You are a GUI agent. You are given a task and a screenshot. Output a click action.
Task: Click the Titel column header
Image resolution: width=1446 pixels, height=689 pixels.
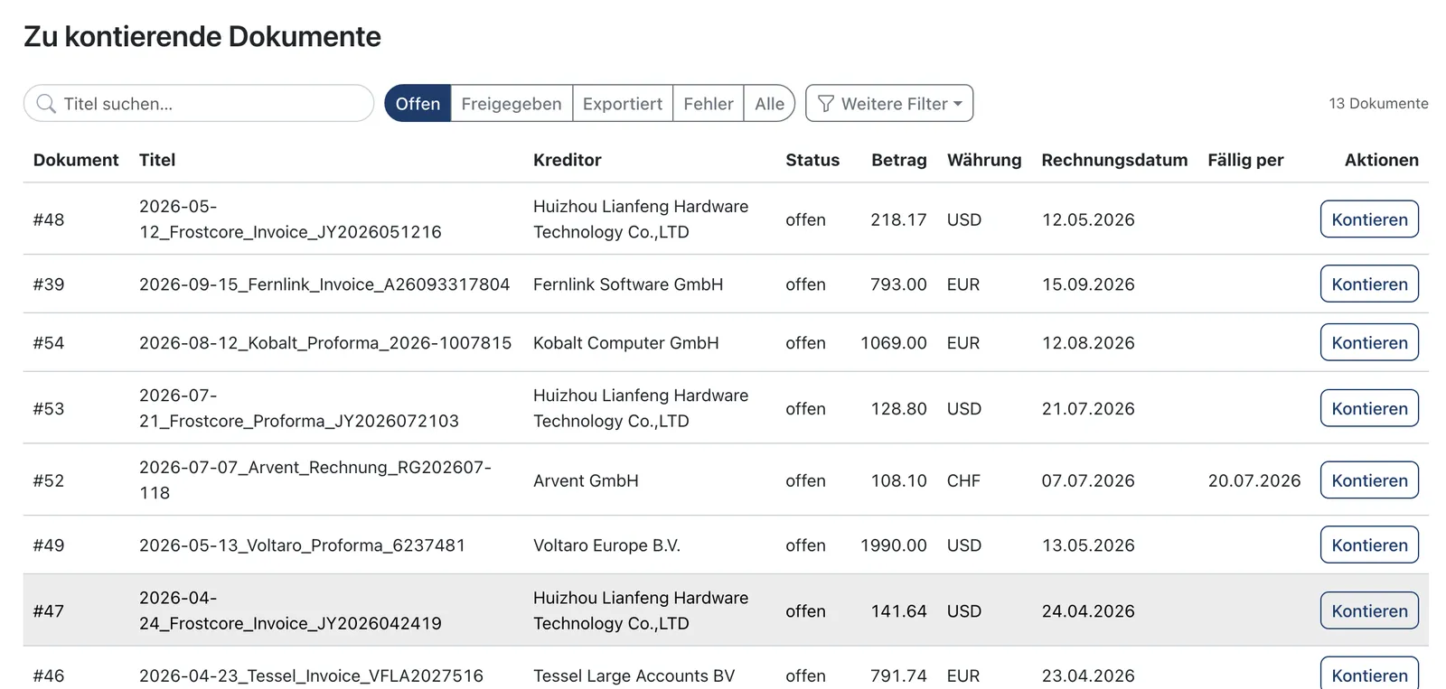click(x=157, y=160)
